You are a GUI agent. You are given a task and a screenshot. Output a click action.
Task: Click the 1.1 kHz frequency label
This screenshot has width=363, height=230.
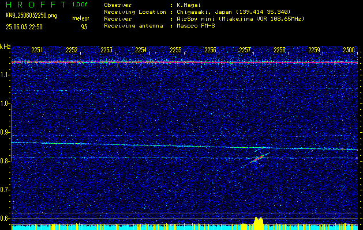pos(5,75)
